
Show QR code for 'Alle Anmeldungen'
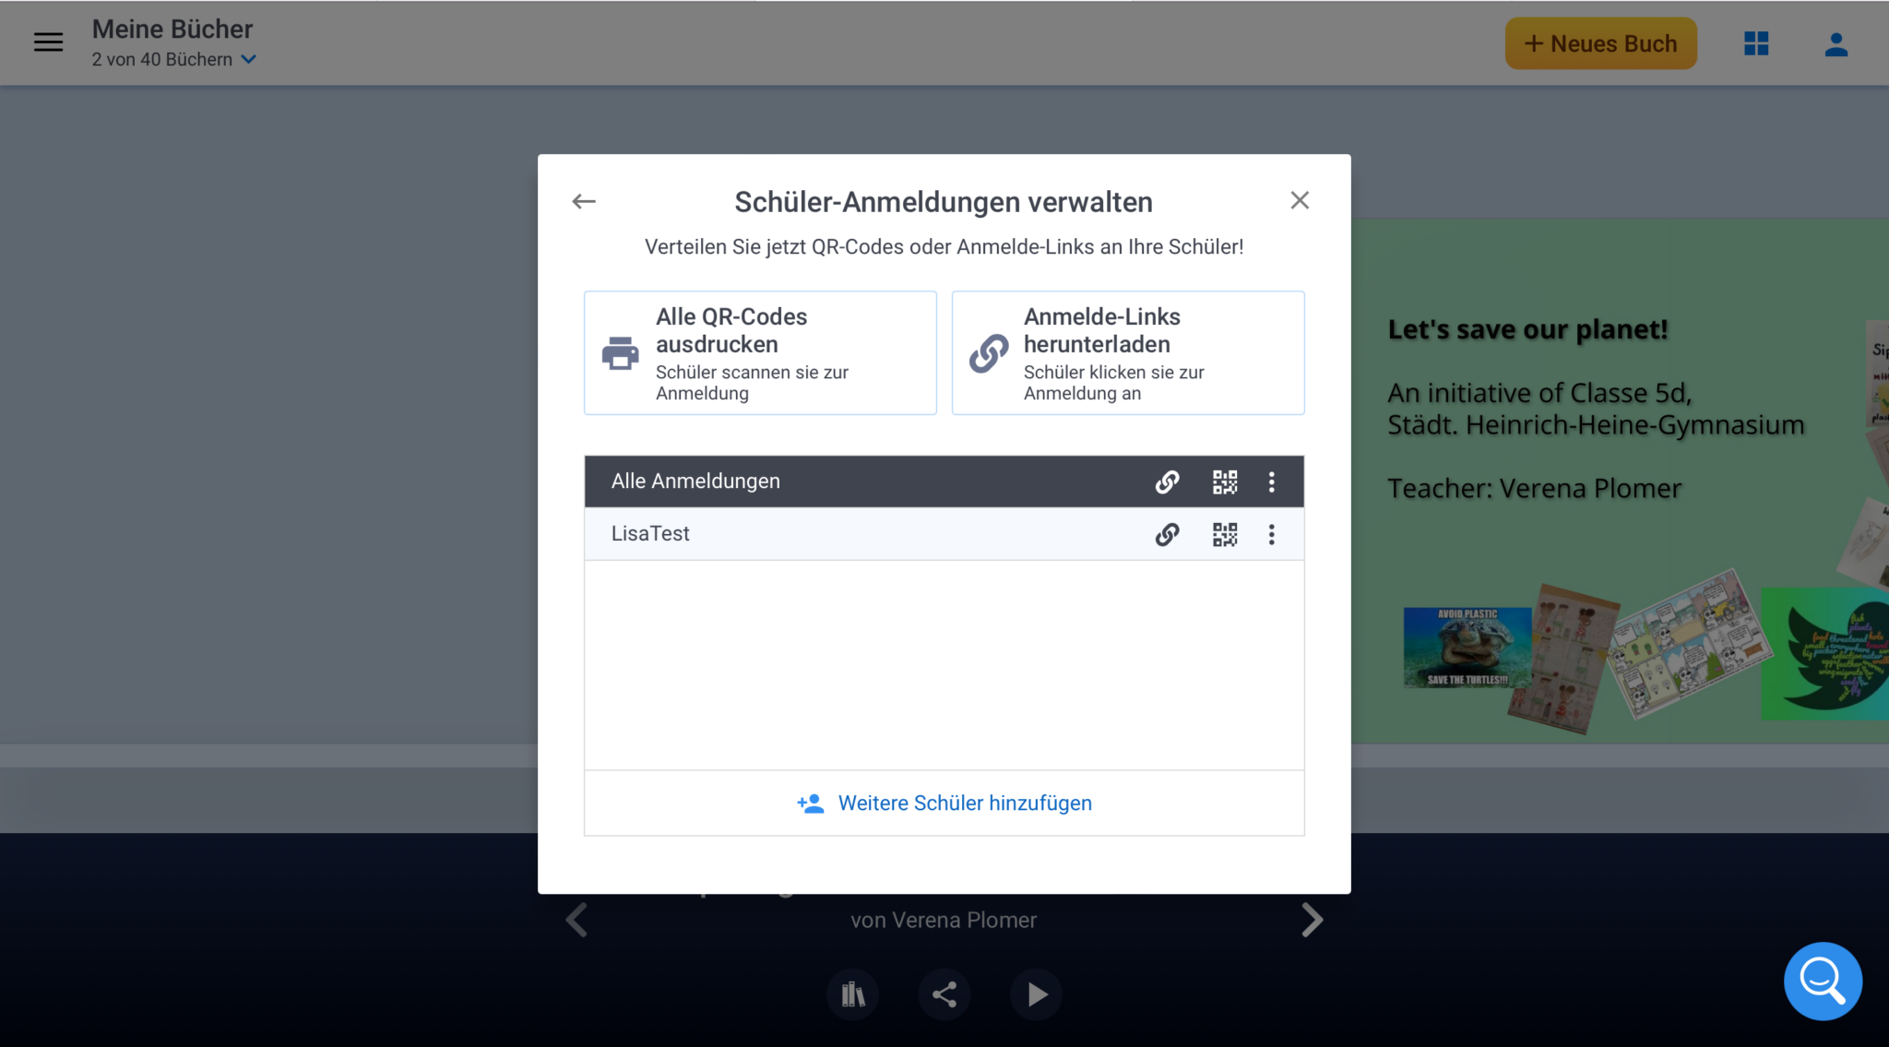(1225, 482)
